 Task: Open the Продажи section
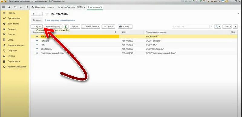[12, 29]
